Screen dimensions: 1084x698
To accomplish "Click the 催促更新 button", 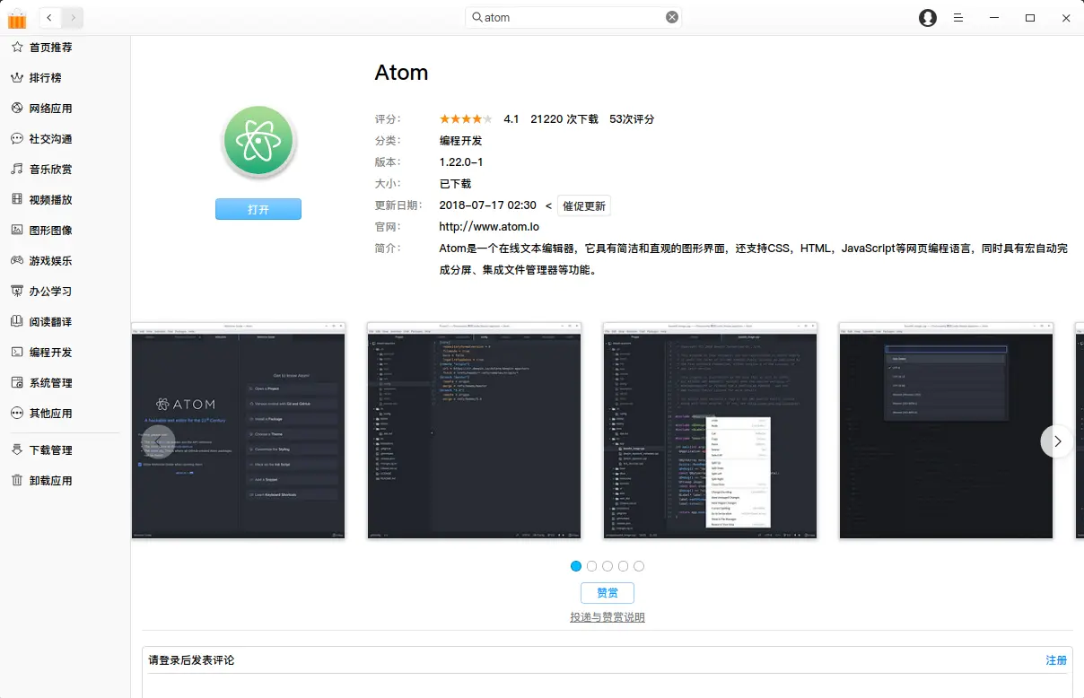I will 584,205.
